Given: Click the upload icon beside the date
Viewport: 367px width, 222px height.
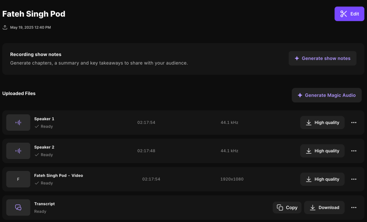Looking at the screenshot, I should (x=5, y=27).
